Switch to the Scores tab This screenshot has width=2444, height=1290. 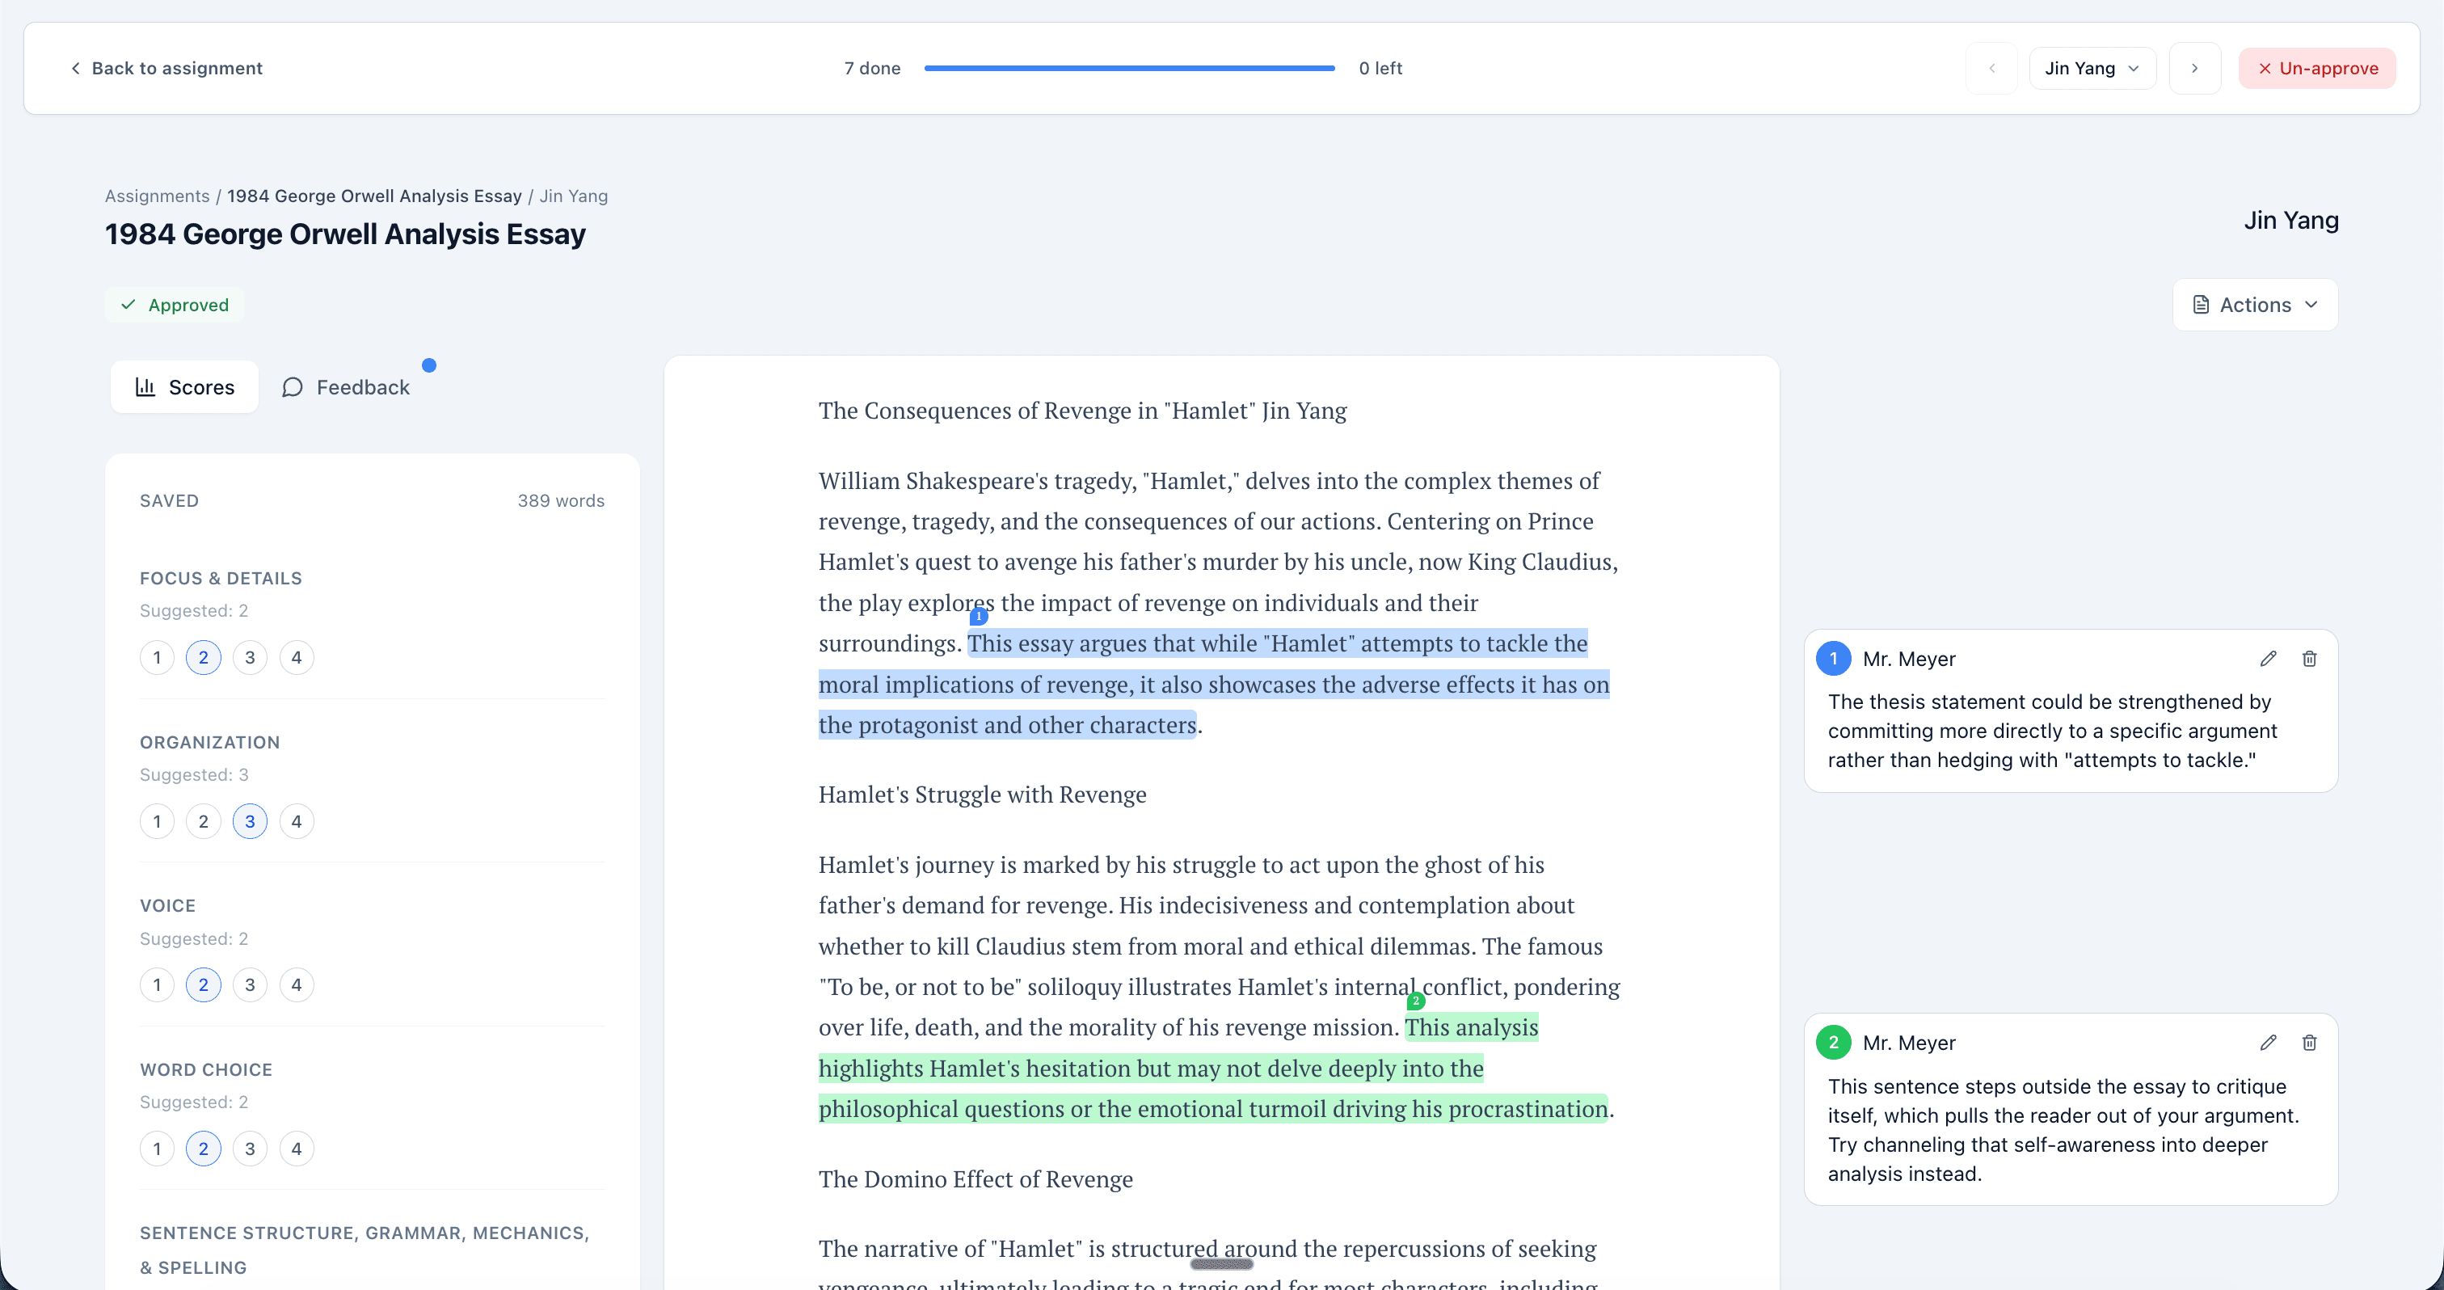(184, 387)
